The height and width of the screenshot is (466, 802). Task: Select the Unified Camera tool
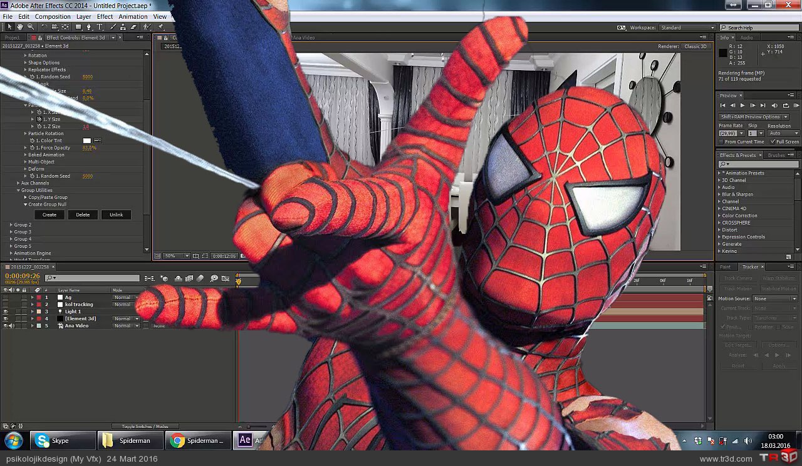tap(55, 27)
